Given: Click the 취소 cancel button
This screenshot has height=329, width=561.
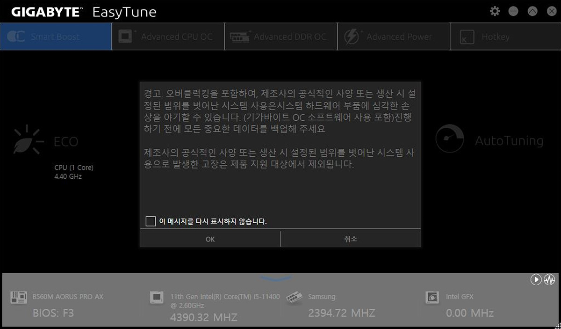Looking at the screenshot, I should 351,239.
